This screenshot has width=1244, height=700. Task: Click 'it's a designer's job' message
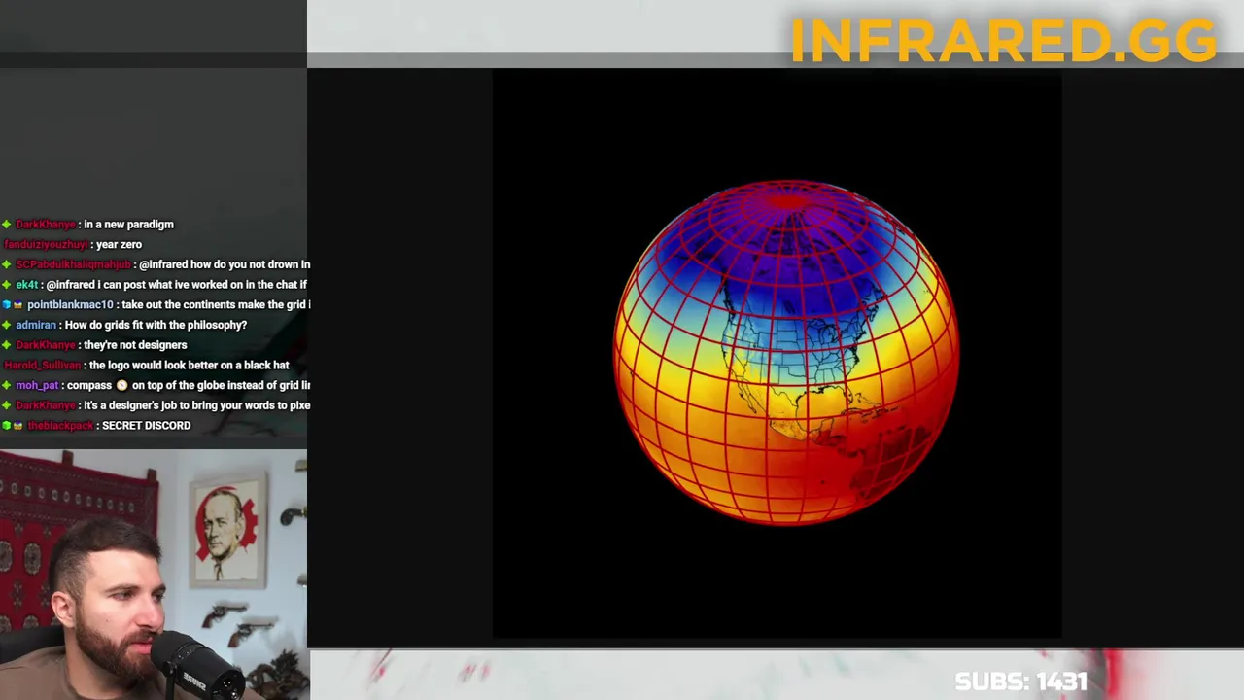tap(197, 405)
